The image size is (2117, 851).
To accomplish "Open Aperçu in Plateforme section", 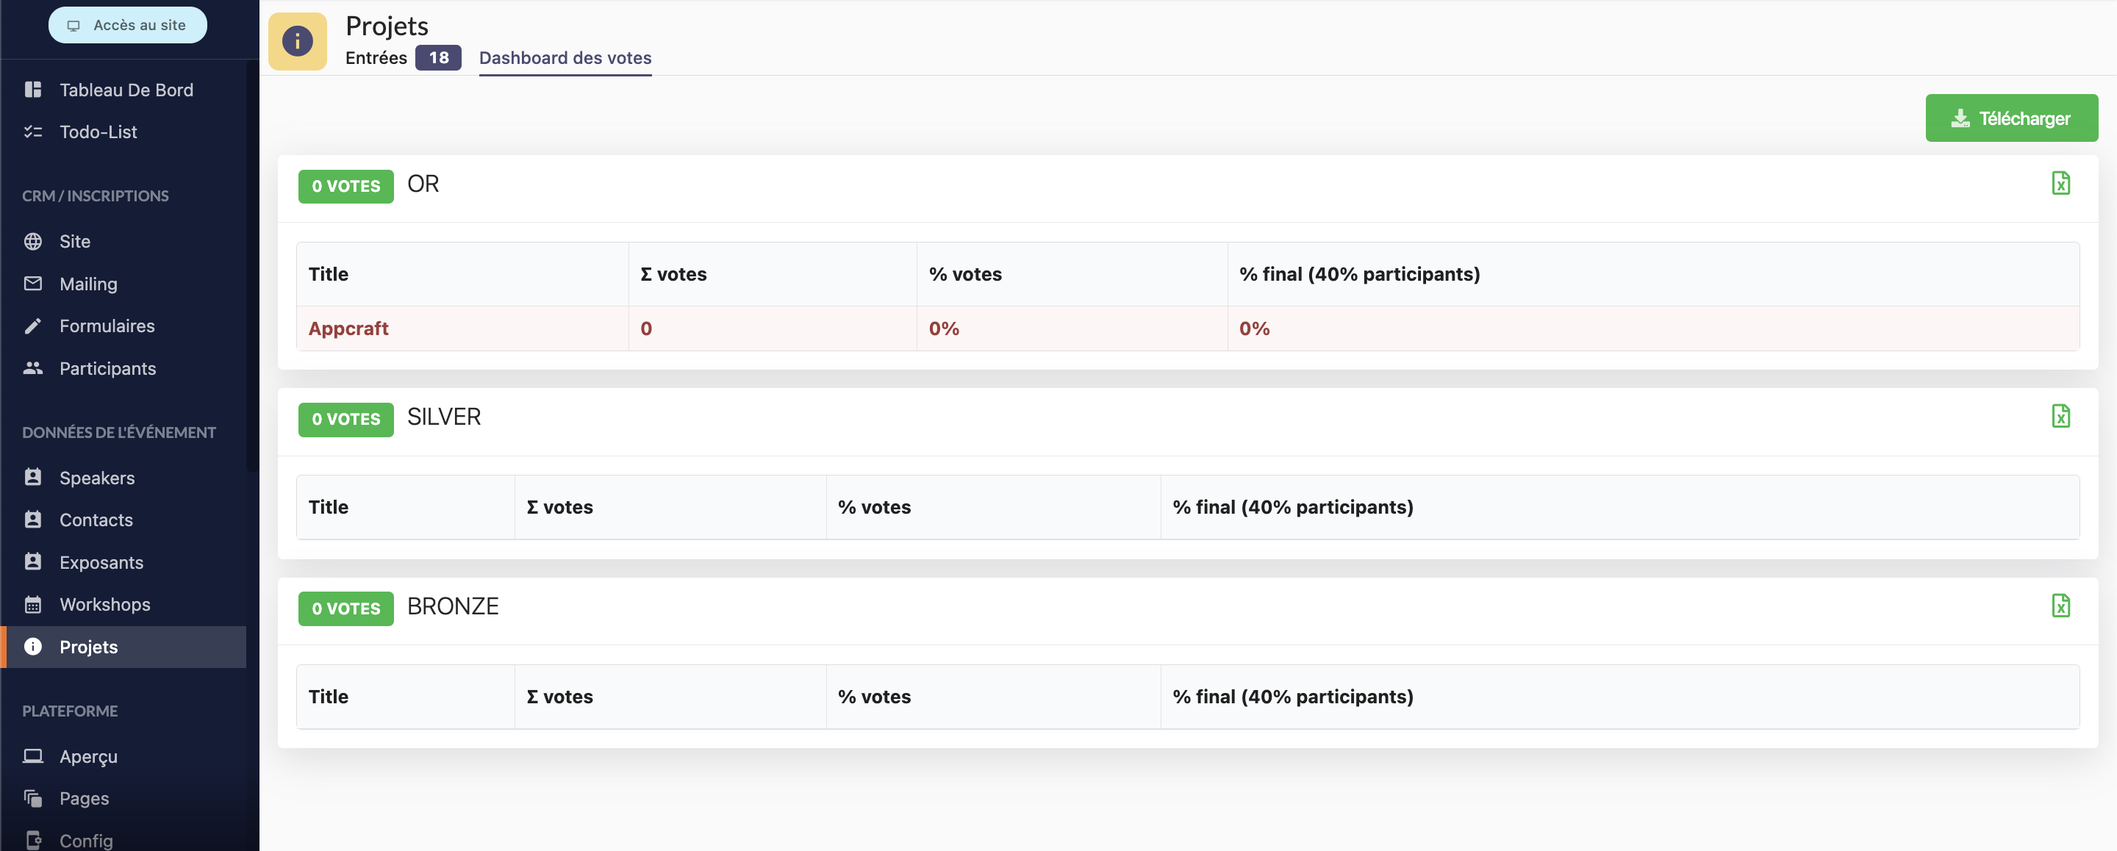I will pos(88,756).
